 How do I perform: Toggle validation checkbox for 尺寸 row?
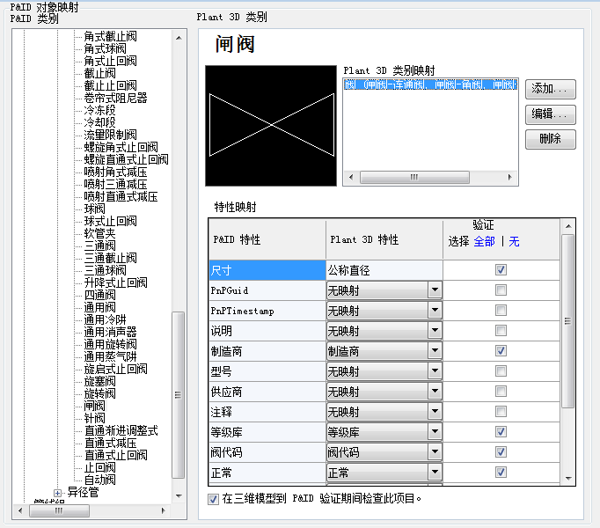[x=501, y=270]
